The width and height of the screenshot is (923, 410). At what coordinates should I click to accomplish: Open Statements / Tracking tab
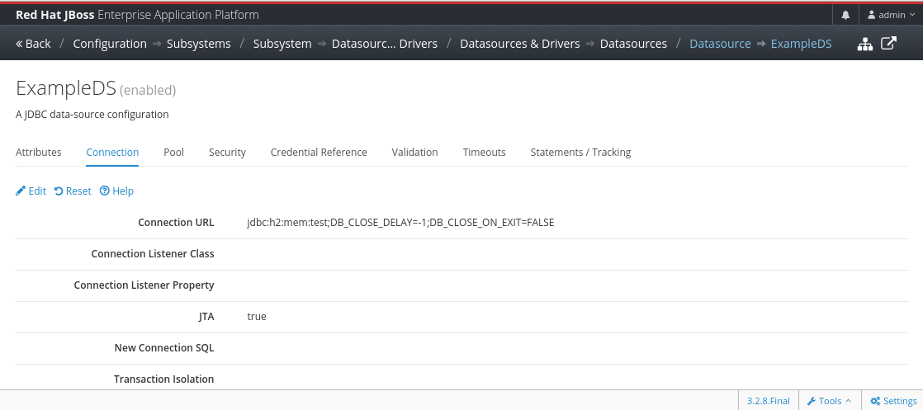coord(580,152)
